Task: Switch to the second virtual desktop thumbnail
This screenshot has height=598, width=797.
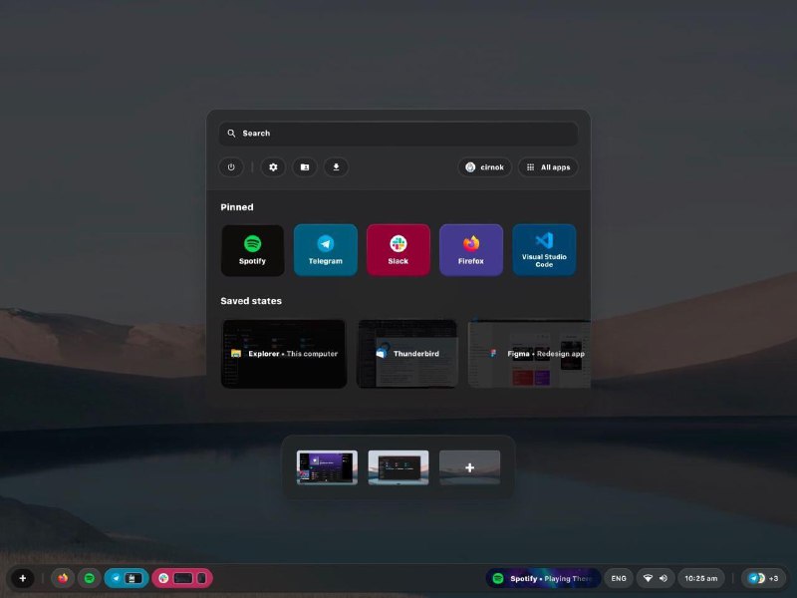Action: point(398,467)
